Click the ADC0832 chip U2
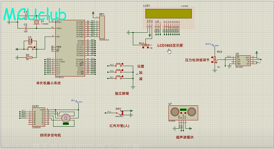This screenshot has height=149, width=274. (x=242, y=60)
